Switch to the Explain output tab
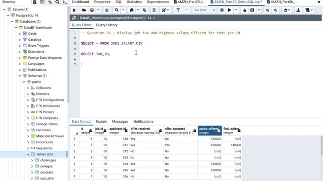The width and height of the screenshot is (323, 181). (101, 122)
